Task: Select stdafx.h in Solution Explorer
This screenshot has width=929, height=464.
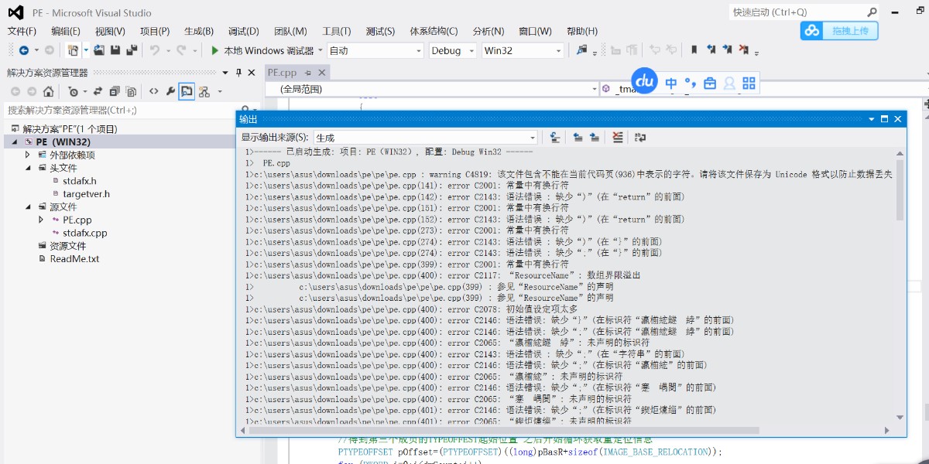Action: point(80,180)
